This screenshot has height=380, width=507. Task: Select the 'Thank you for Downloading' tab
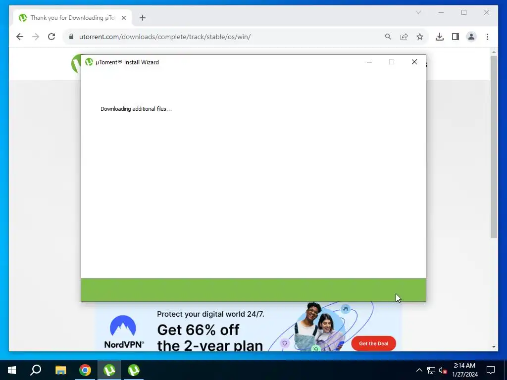coord(72,18)
